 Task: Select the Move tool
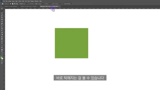point(2,9)
